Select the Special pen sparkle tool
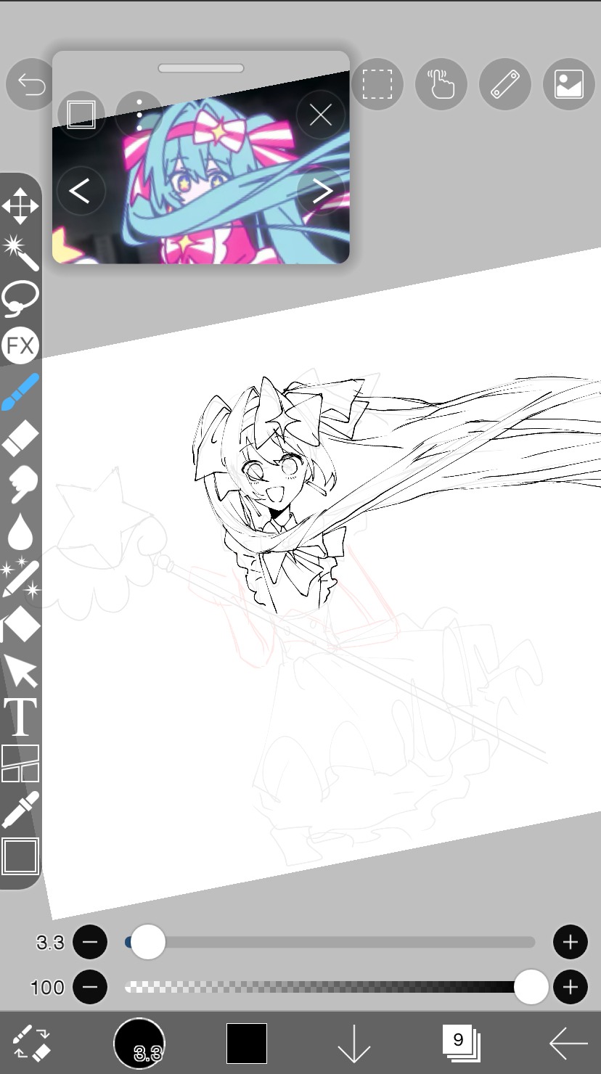Screen dimensions: 601x1074 pyautogui.click(x=20, y=578)
